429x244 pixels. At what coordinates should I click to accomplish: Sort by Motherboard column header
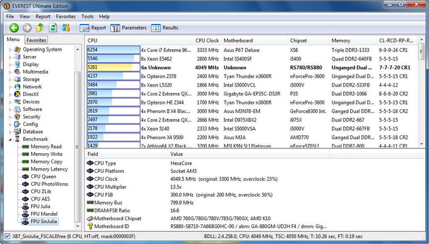tap(254, 41)
